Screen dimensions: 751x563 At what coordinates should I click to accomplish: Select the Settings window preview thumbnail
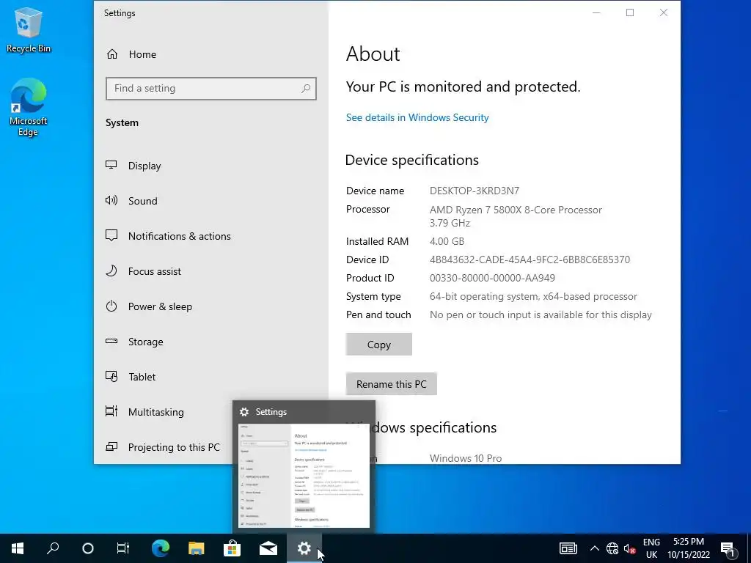304,476
